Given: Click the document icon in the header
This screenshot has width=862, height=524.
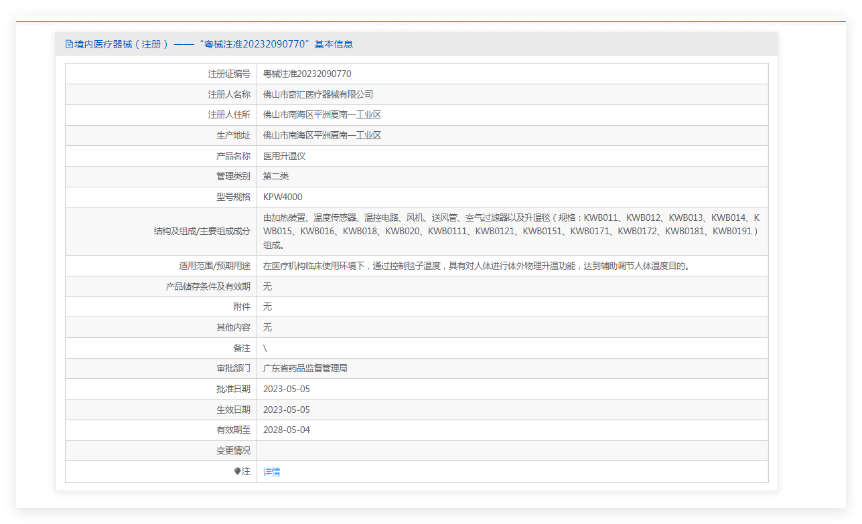Looking at the screenshot, I should point(69,44).
